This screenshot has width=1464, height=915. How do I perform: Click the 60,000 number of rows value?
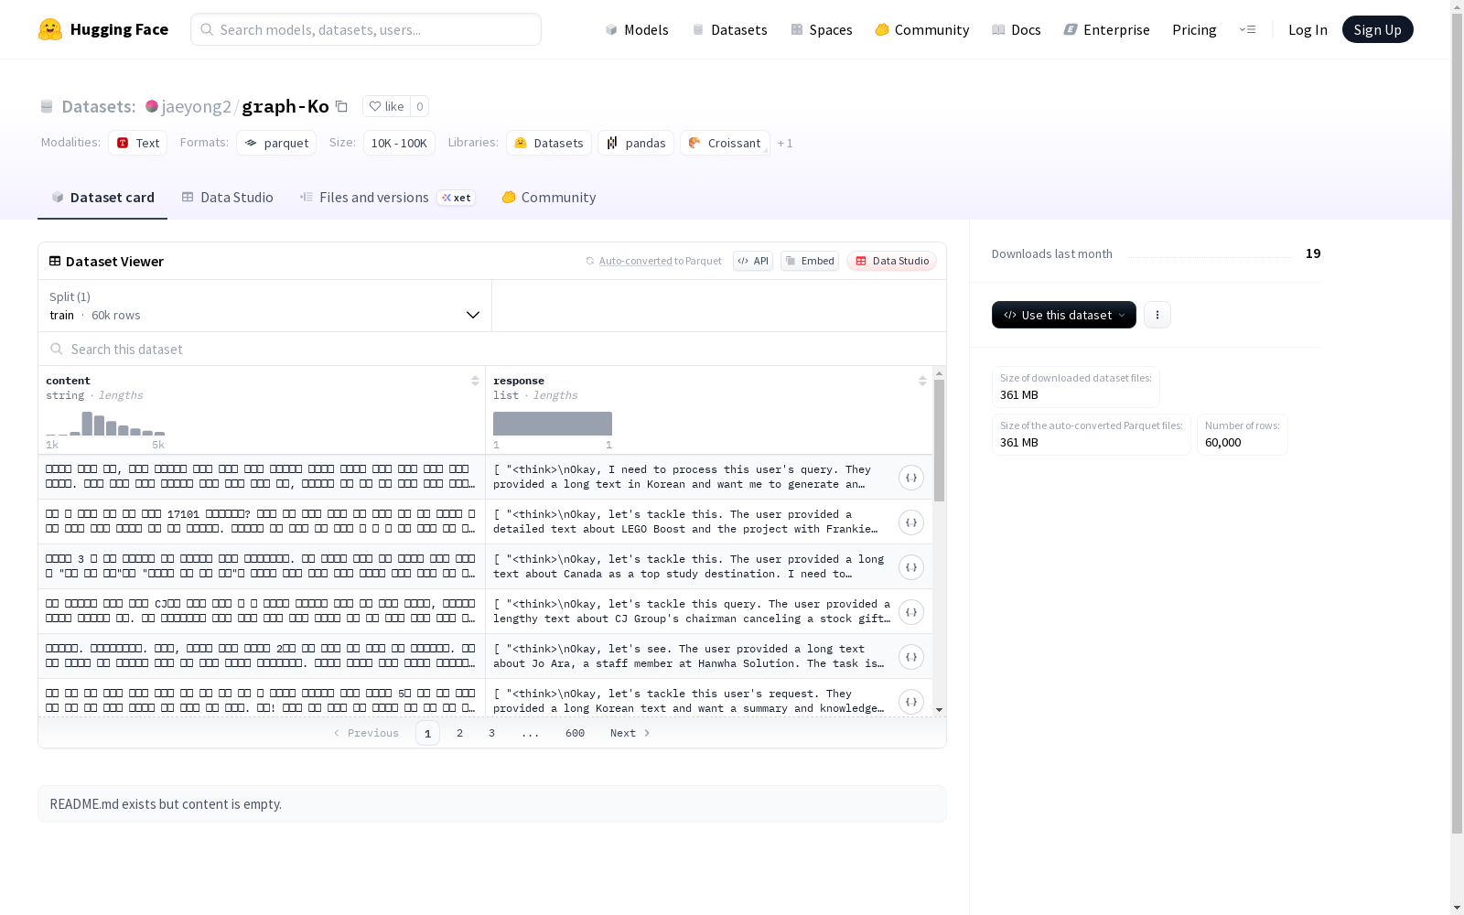coord(1222,442)
